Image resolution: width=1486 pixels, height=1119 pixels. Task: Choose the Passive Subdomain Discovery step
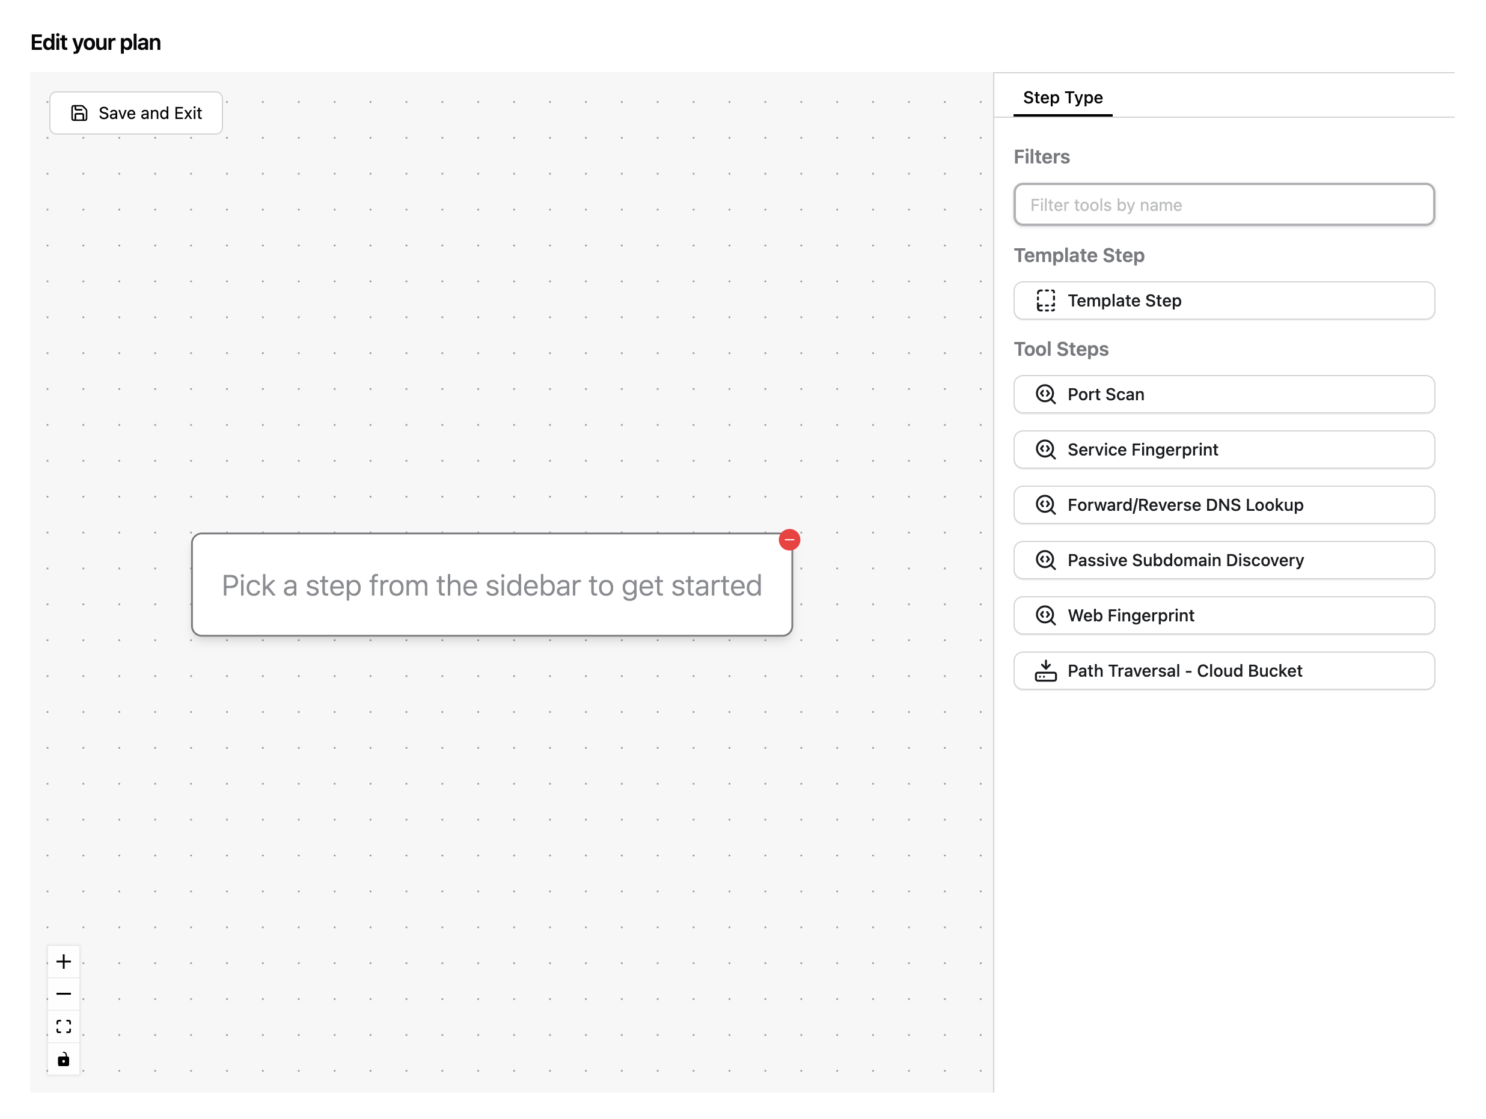1223,560
